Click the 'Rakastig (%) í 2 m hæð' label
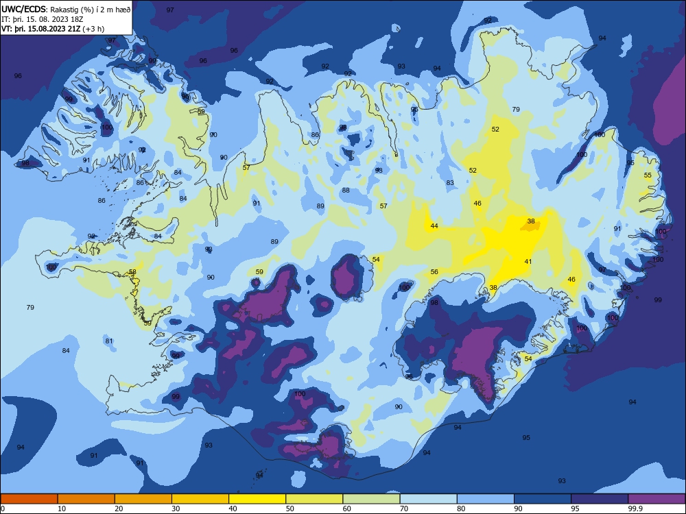Image resolution: width=686 pixels, height=514 pixels. click(90, 10)
